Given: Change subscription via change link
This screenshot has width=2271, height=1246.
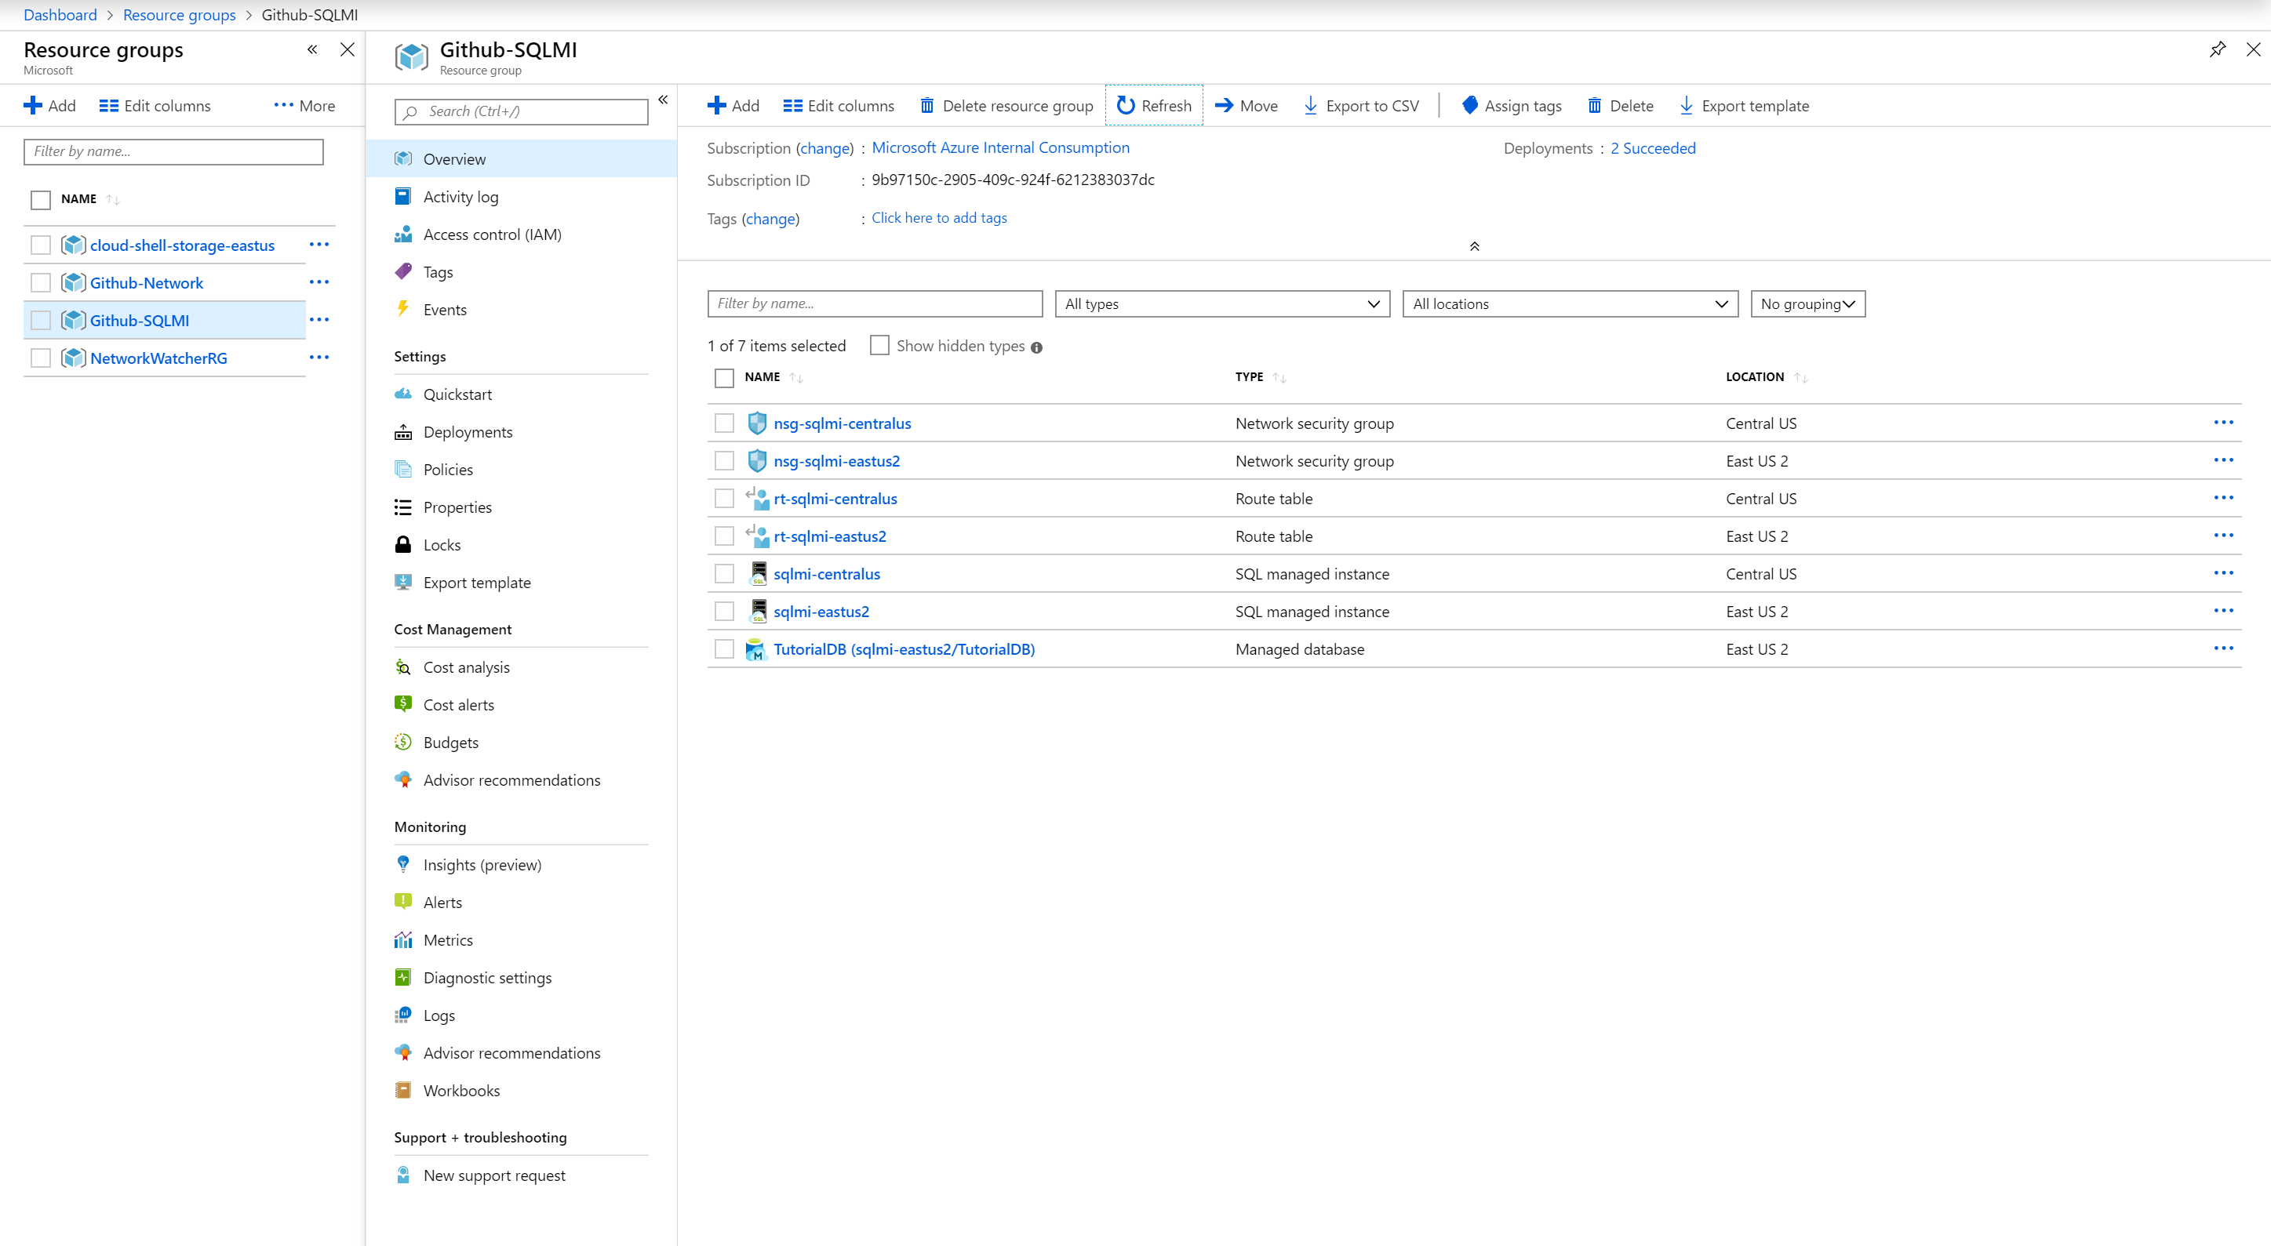Looking at the screenshot, I should coord(825,148).
